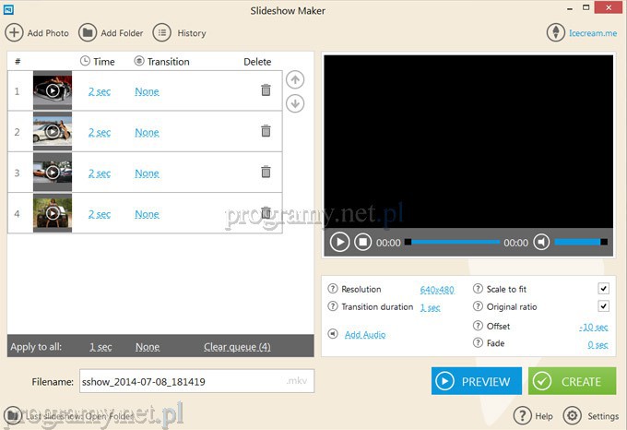Toggle the Original ratio checkbox
The image size is (627, 430).
(x=603, y=306)
